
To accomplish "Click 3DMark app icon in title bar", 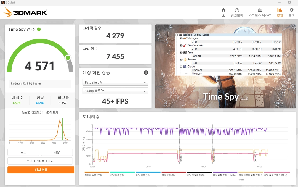I will 3,2.
